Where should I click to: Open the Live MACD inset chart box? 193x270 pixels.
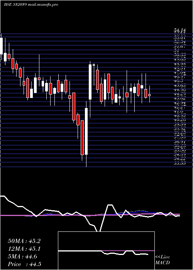tap(106, 251)
